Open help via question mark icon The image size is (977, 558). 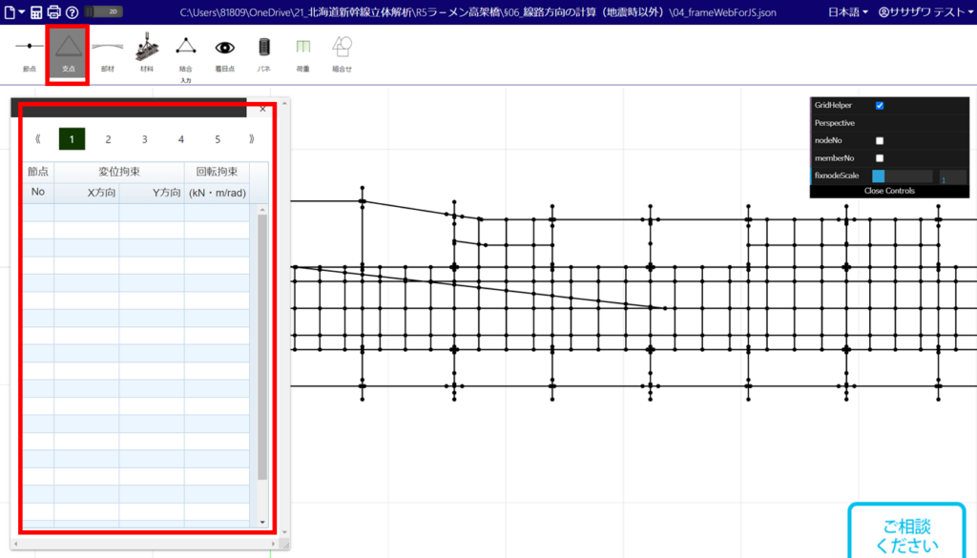(x=73, y=11)
